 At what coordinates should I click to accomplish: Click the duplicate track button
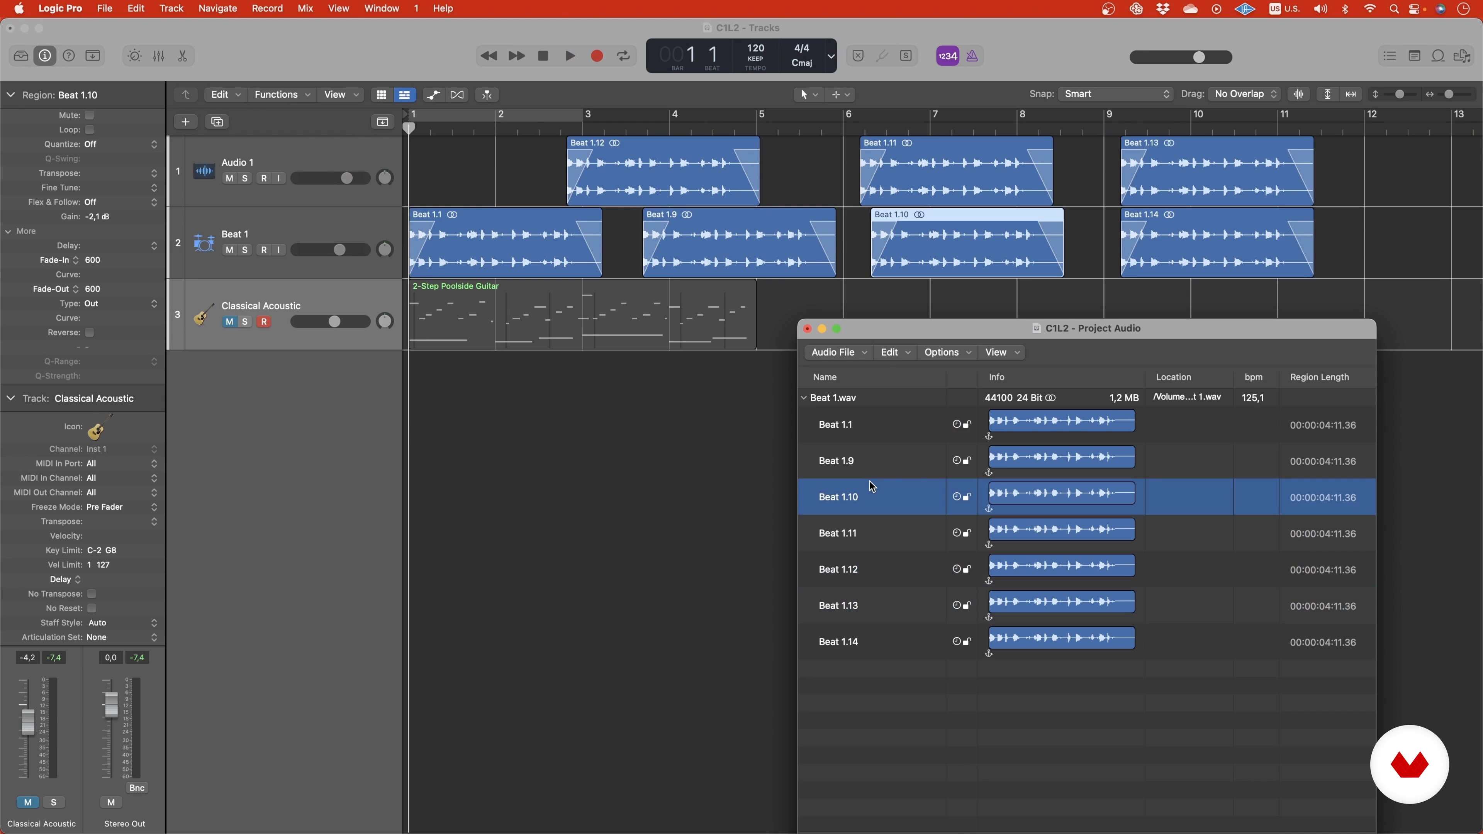pyautogui.click(x=217, y=122)
